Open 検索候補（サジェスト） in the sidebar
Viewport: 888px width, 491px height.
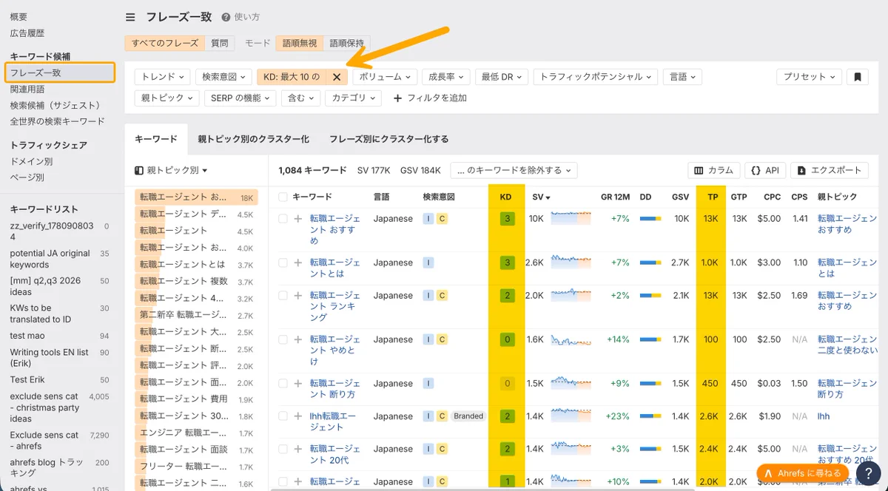[55, 105]
